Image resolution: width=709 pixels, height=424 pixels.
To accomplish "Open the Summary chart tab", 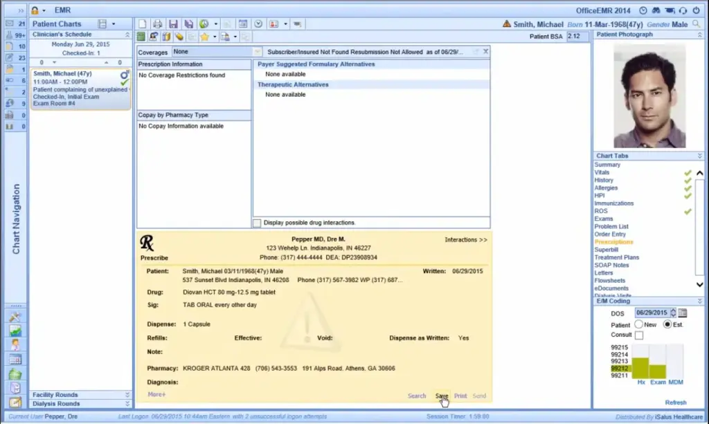I will 607,165.
